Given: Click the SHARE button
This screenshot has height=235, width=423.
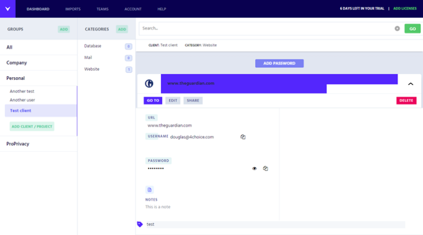Looking at the screenshot, I should pos(193,101).
